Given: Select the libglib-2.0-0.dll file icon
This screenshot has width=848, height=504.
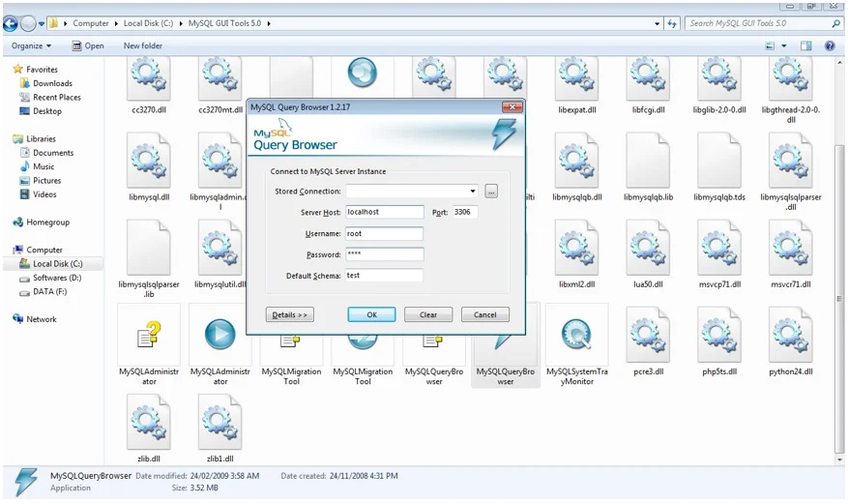Looking at the screenshot, I should click(x=719, y=80).
